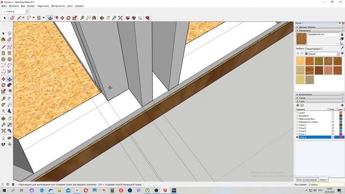Viewport: 345px width, 194px height.
Task: Hide the Перекрытие 1 этажа layer
Action: [333, 122]
